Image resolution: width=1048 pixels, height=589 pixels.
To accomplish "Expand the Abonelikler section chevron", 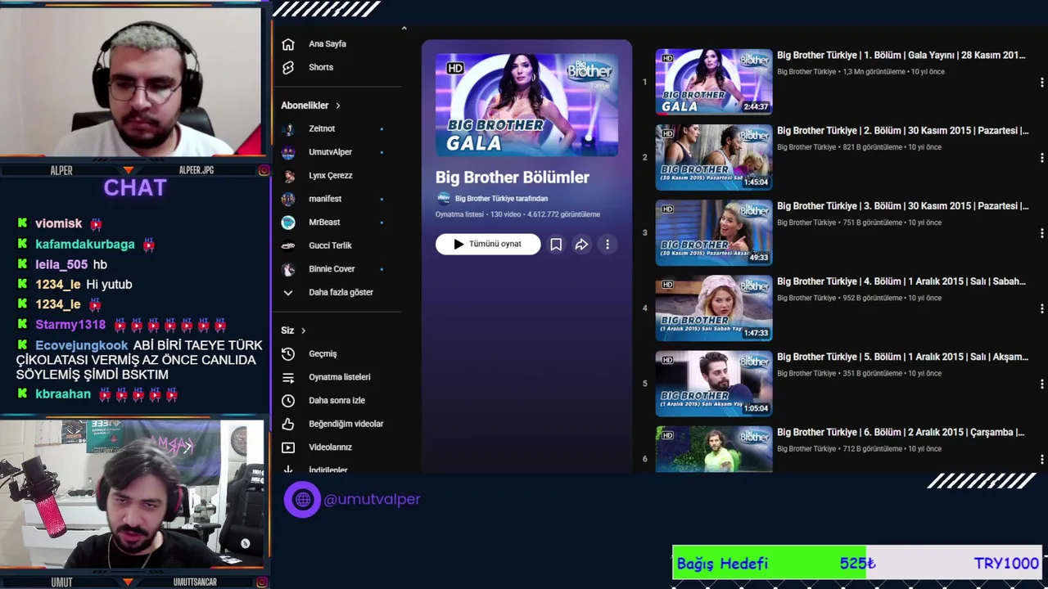I will [337, 106].
